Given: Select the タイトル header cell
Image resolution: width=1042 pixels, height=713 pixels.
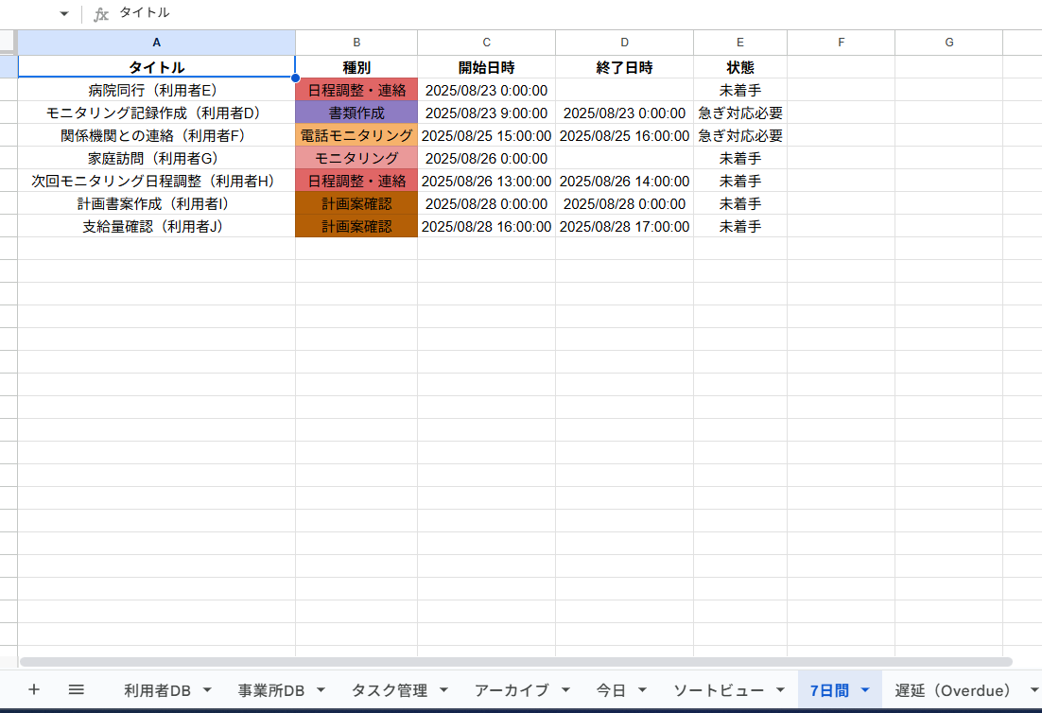Looking at the screenshot, I should (x=156, y=67).
